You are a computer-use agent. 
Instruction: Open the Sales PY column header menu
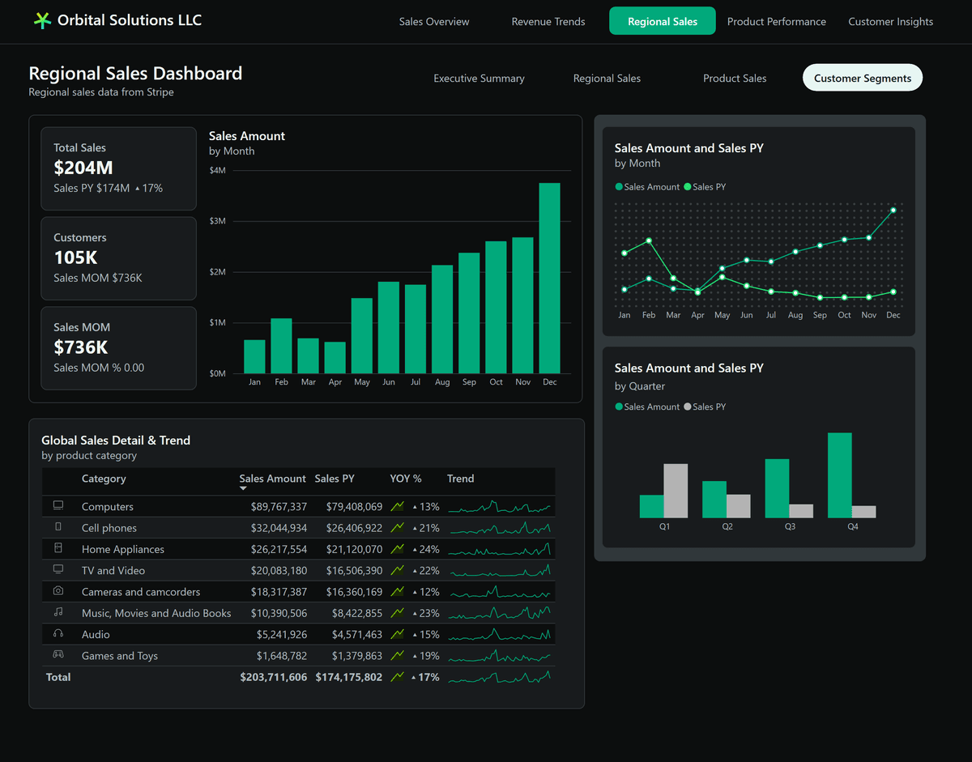[x=334, y=479]
